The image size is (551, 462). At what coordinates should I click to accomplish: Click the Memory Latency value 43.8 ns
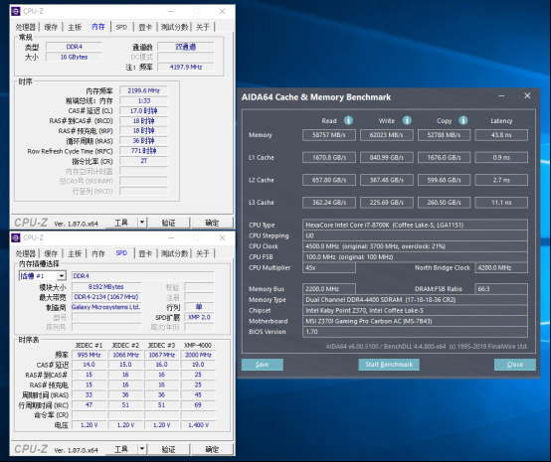501,135
